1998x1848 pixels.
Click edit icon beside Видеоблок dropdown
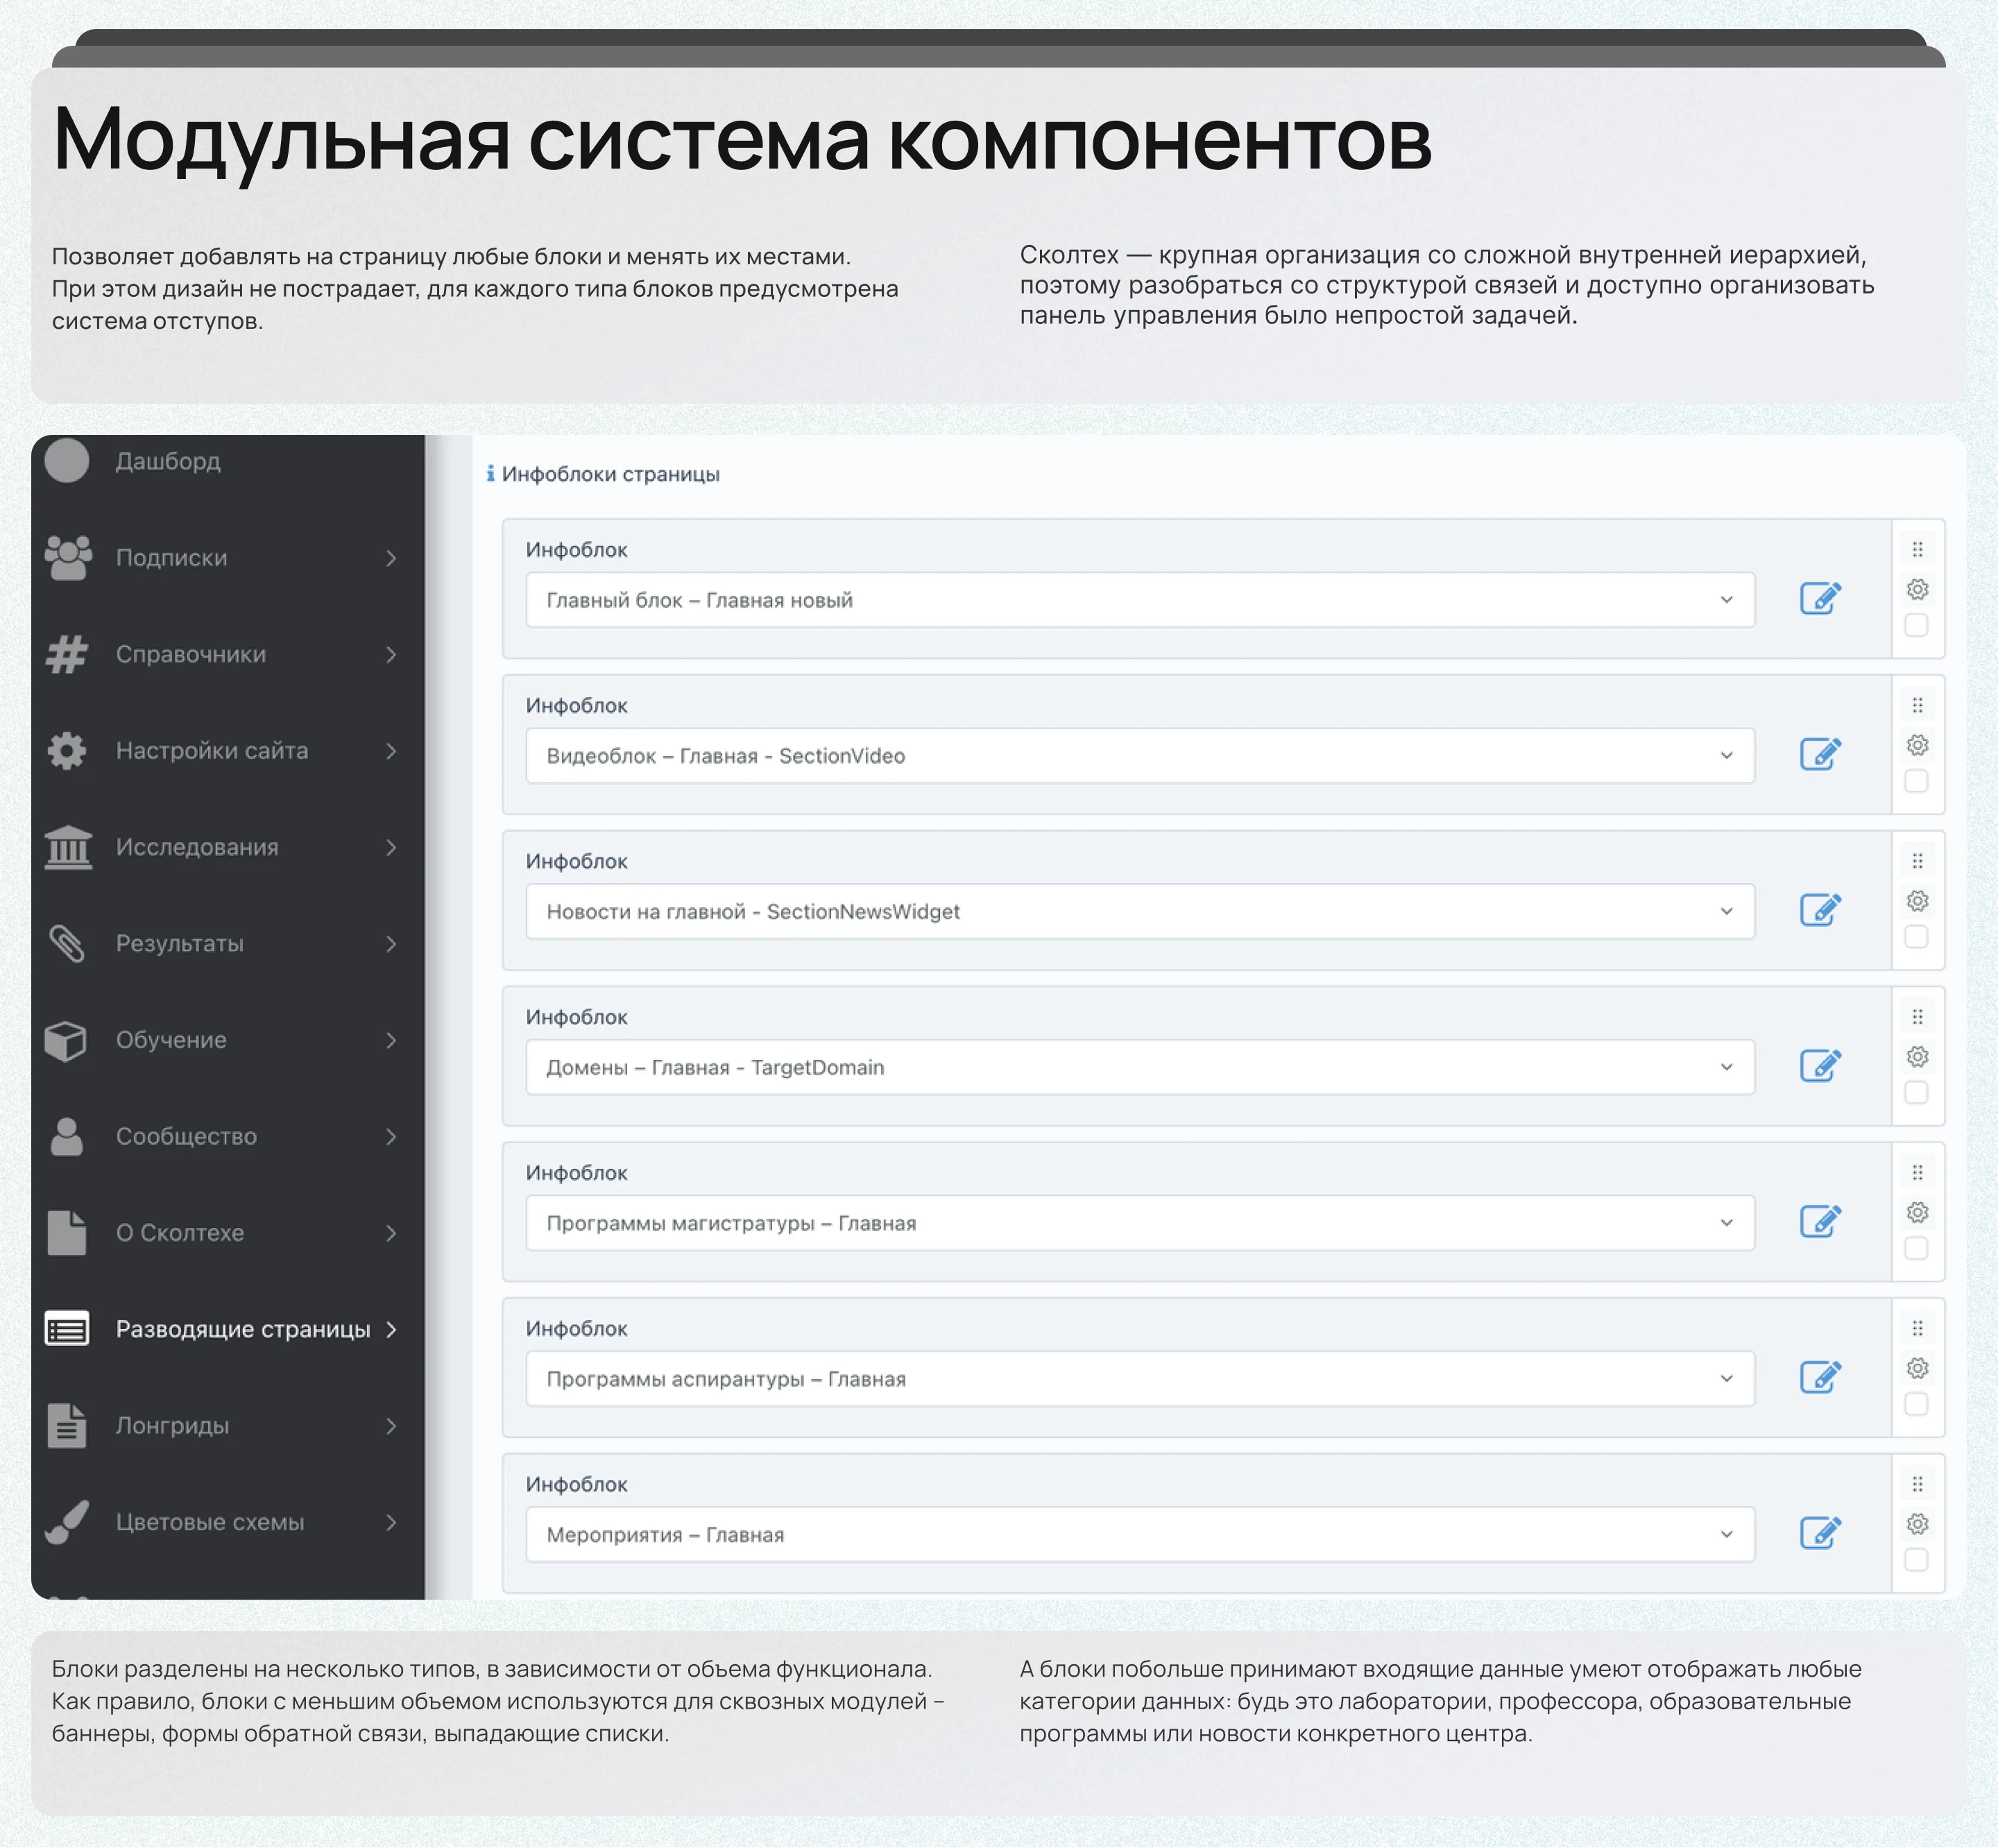tap(1820, 755)
